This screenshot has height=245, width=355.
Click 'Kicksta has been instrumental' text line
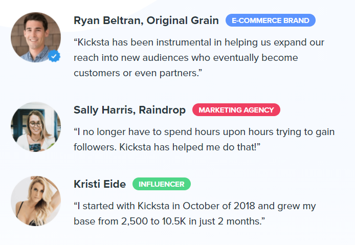(x=199, y=42)
